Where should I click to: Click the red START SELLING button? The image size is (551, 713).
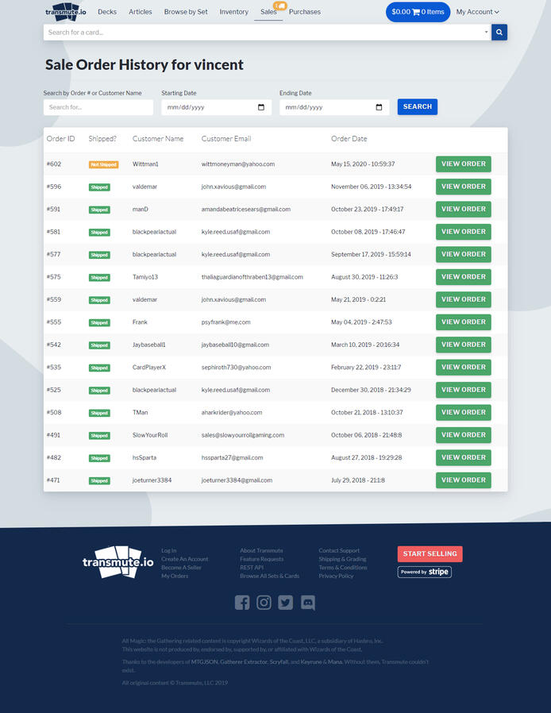tap(430, 554)
